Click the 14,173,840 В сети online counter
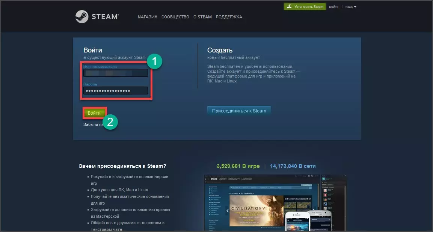Screen dimensions: 433x232 [293, 166]
